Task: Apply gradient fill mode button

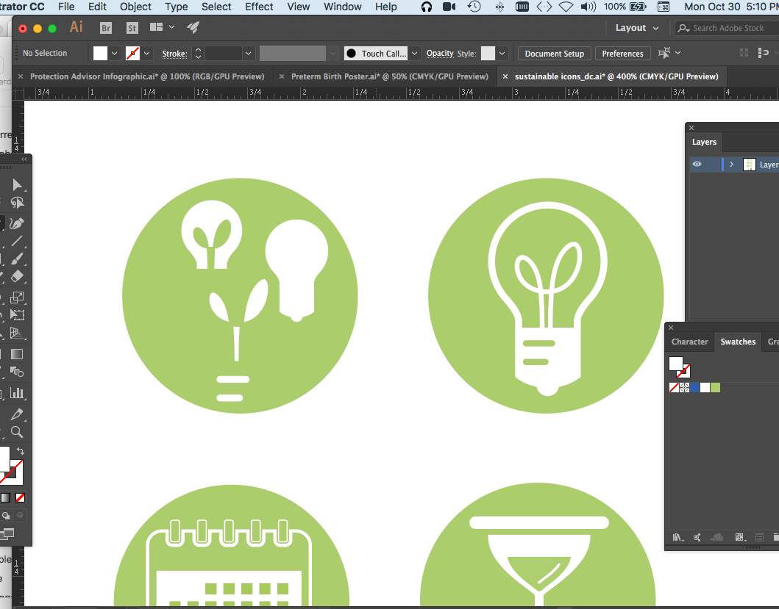Action: click(x=5, y=497)
